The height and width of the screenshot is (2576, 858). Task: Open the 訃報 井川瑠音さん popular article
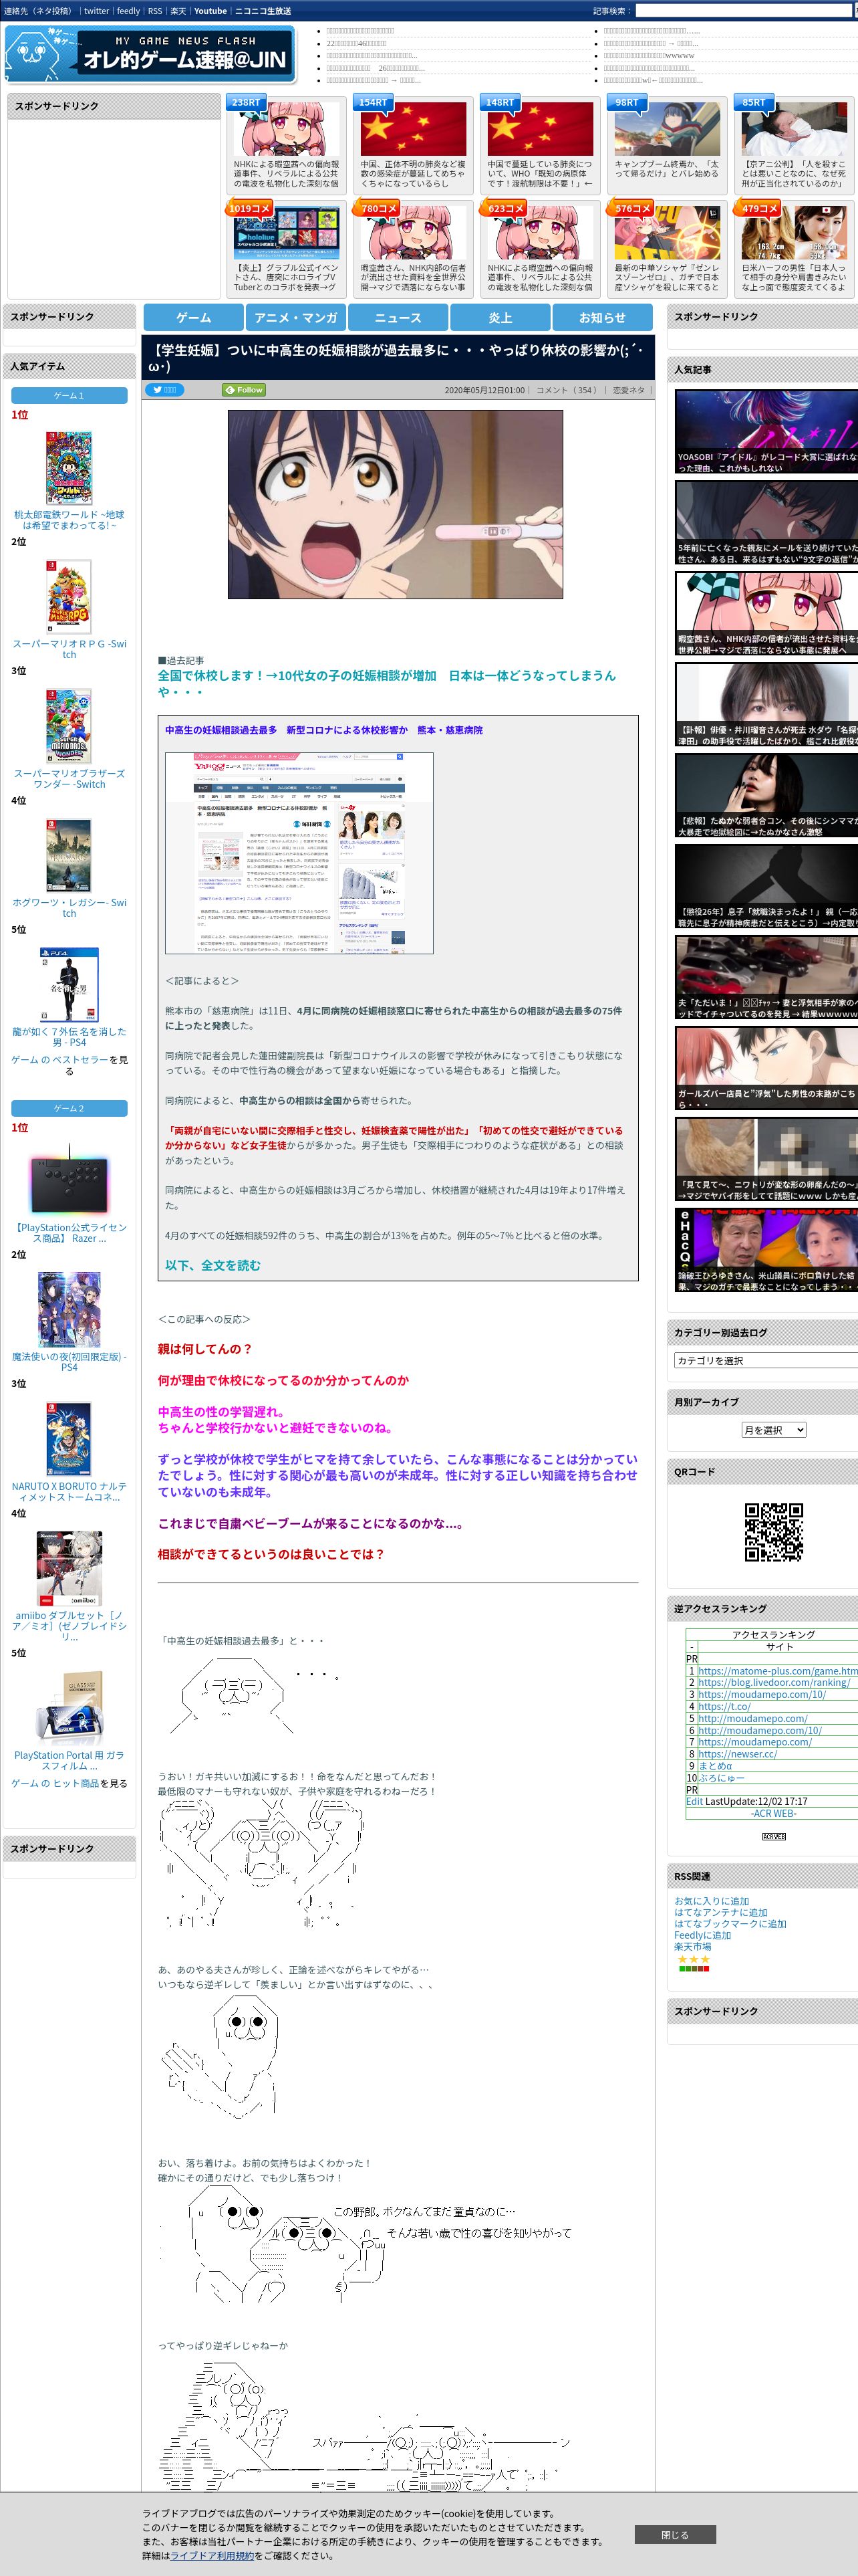tap(766, 704)
